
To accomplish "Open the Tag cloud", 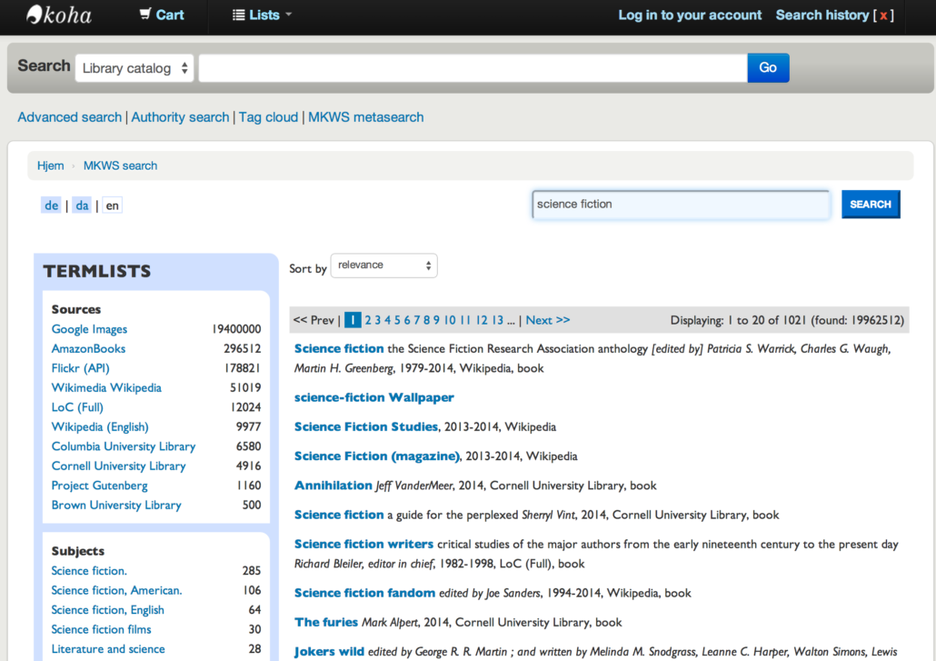I will 268,117.
